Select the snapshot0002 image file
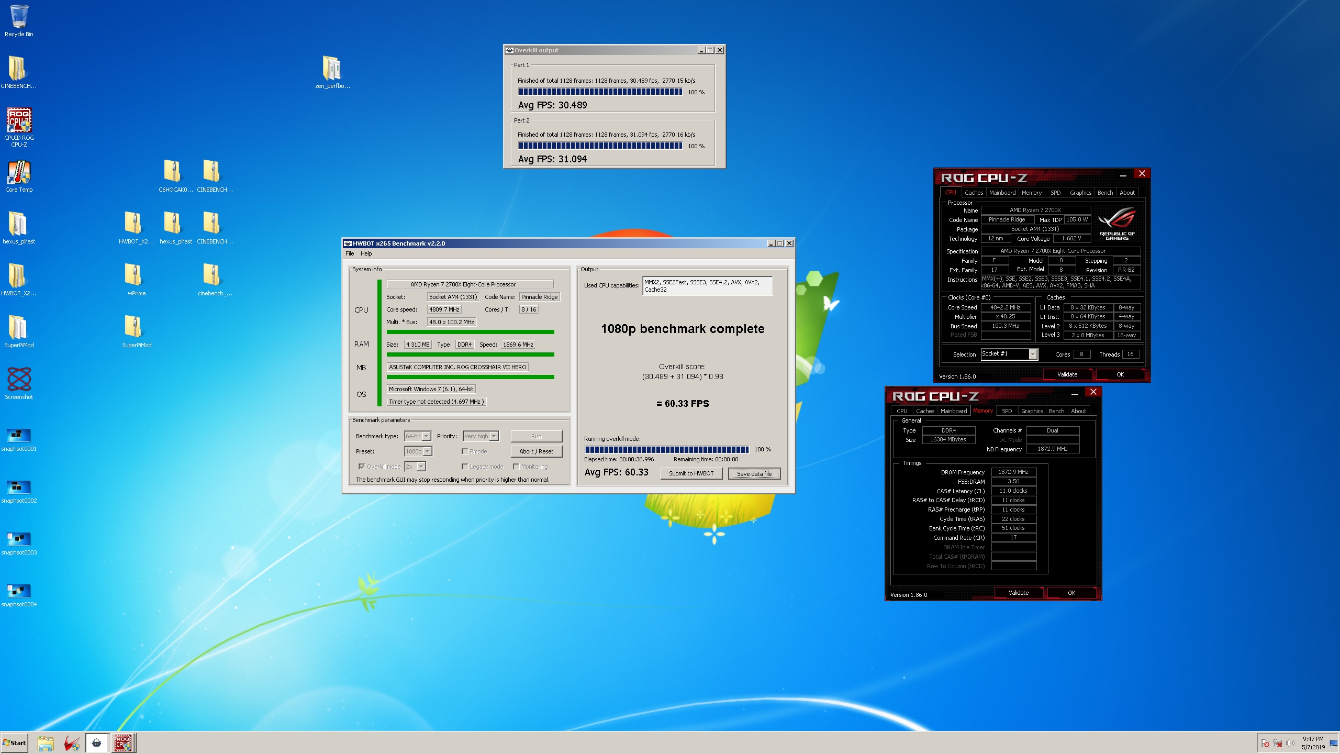 tap(19, 492)
